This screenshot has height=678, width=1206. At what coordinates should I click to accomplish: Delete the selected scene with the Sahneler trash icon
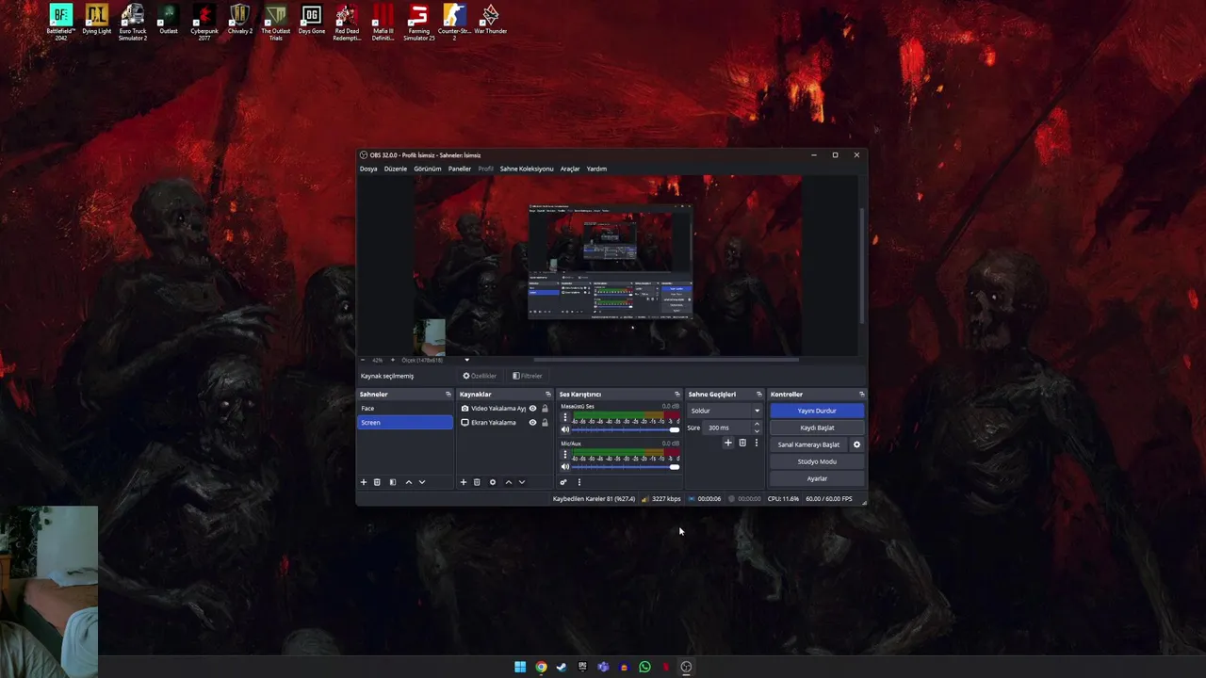(377, 482)
